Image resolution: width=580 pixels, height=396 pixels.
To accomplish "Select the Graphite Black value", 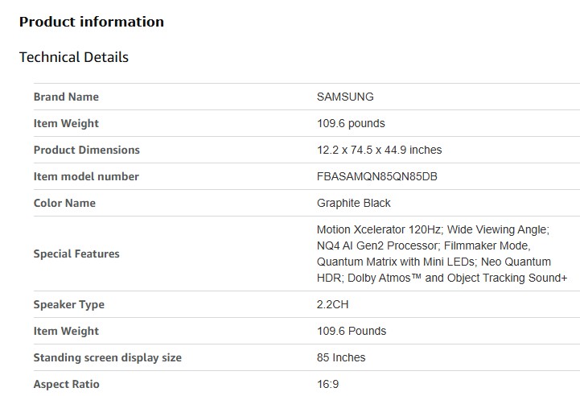I will [x=354, y=203].
